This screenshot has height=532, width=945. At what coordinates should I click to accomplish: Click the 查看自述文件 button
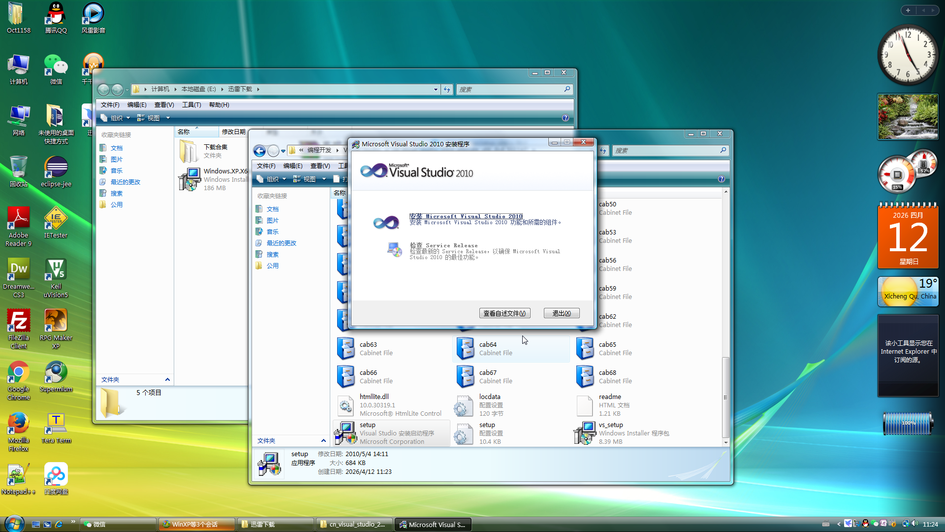(x=504, y=313)
